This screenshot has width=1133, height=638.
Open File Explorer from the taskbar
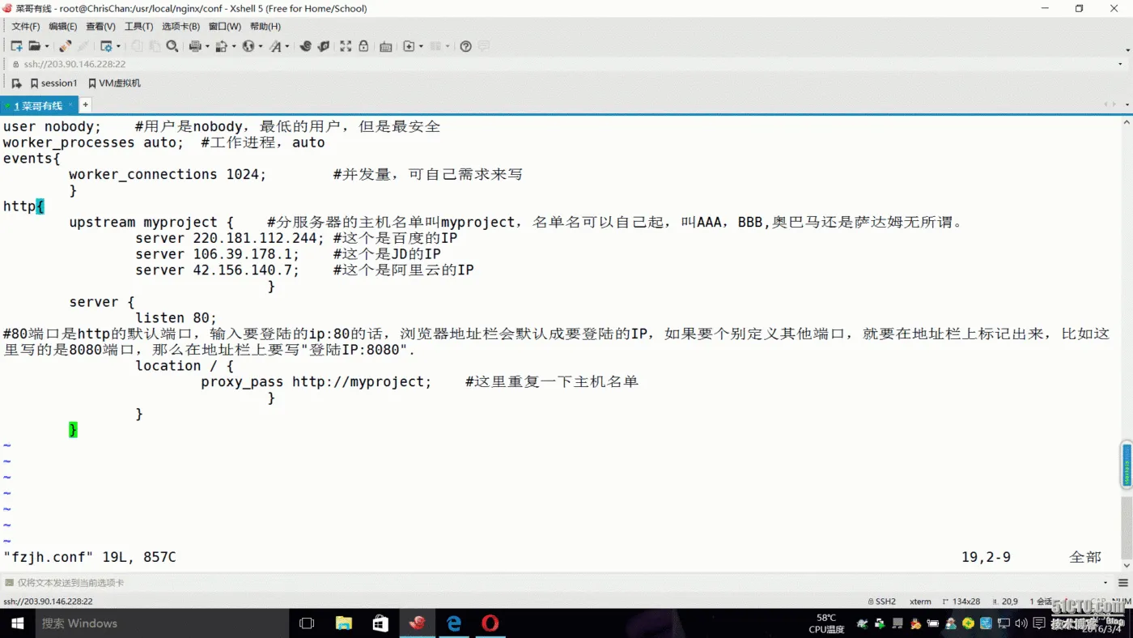click(344, 623)
